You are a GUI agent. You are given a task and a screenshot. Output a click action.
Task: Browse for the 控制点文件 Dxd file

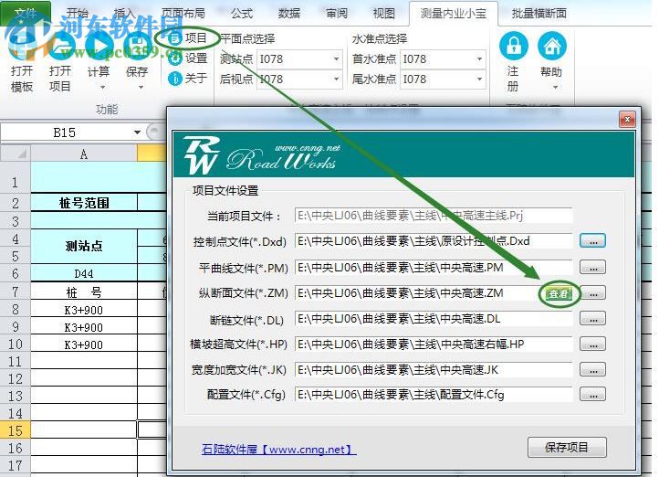click(592, 241)
